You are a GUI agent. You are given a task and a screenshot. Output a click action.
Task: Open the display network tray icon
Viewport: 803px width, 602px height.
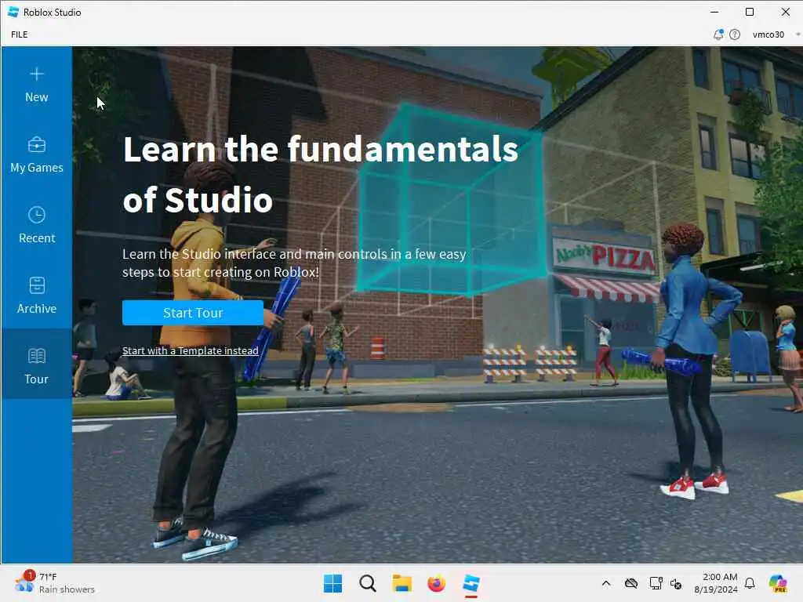click(x=656, y=583)
